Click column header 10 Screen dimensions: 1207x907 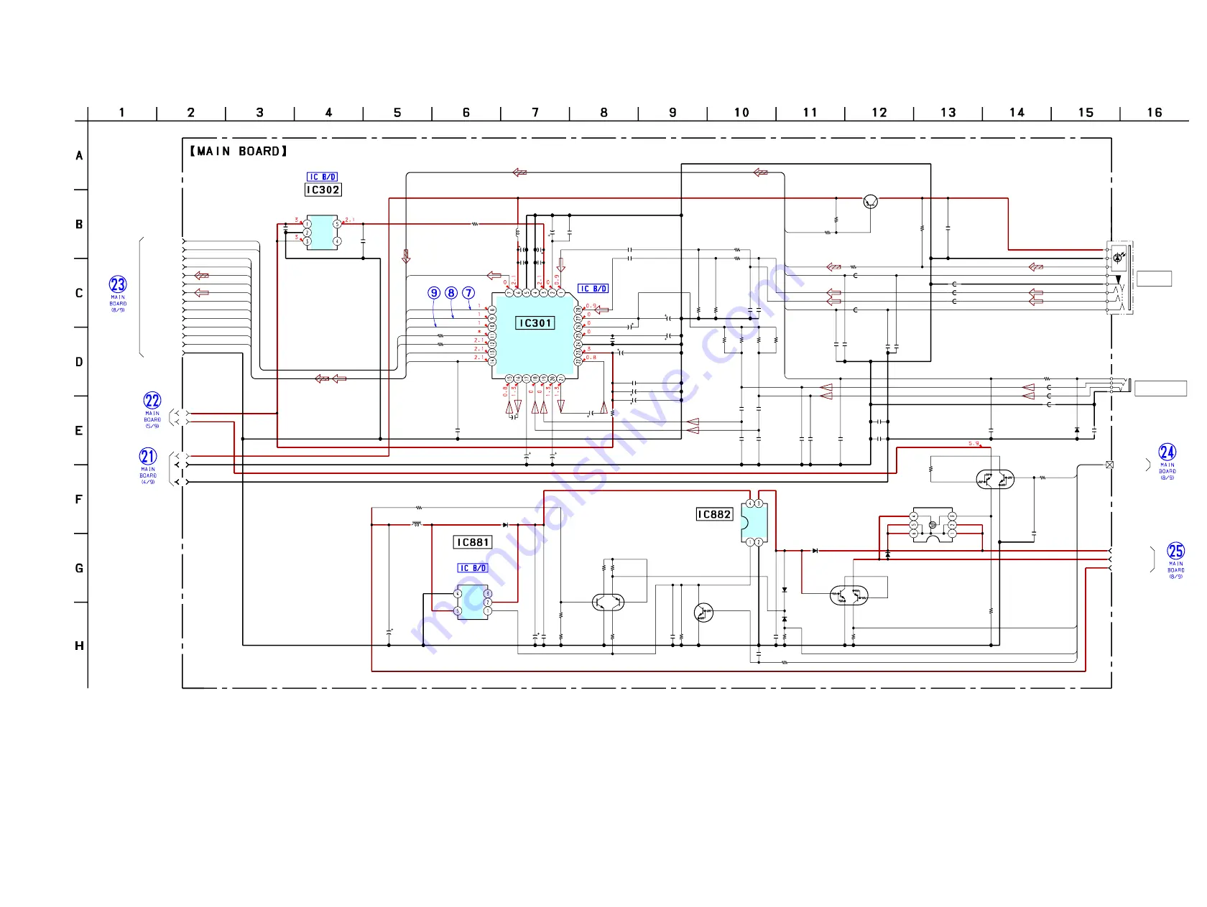(x=741, y=113)
